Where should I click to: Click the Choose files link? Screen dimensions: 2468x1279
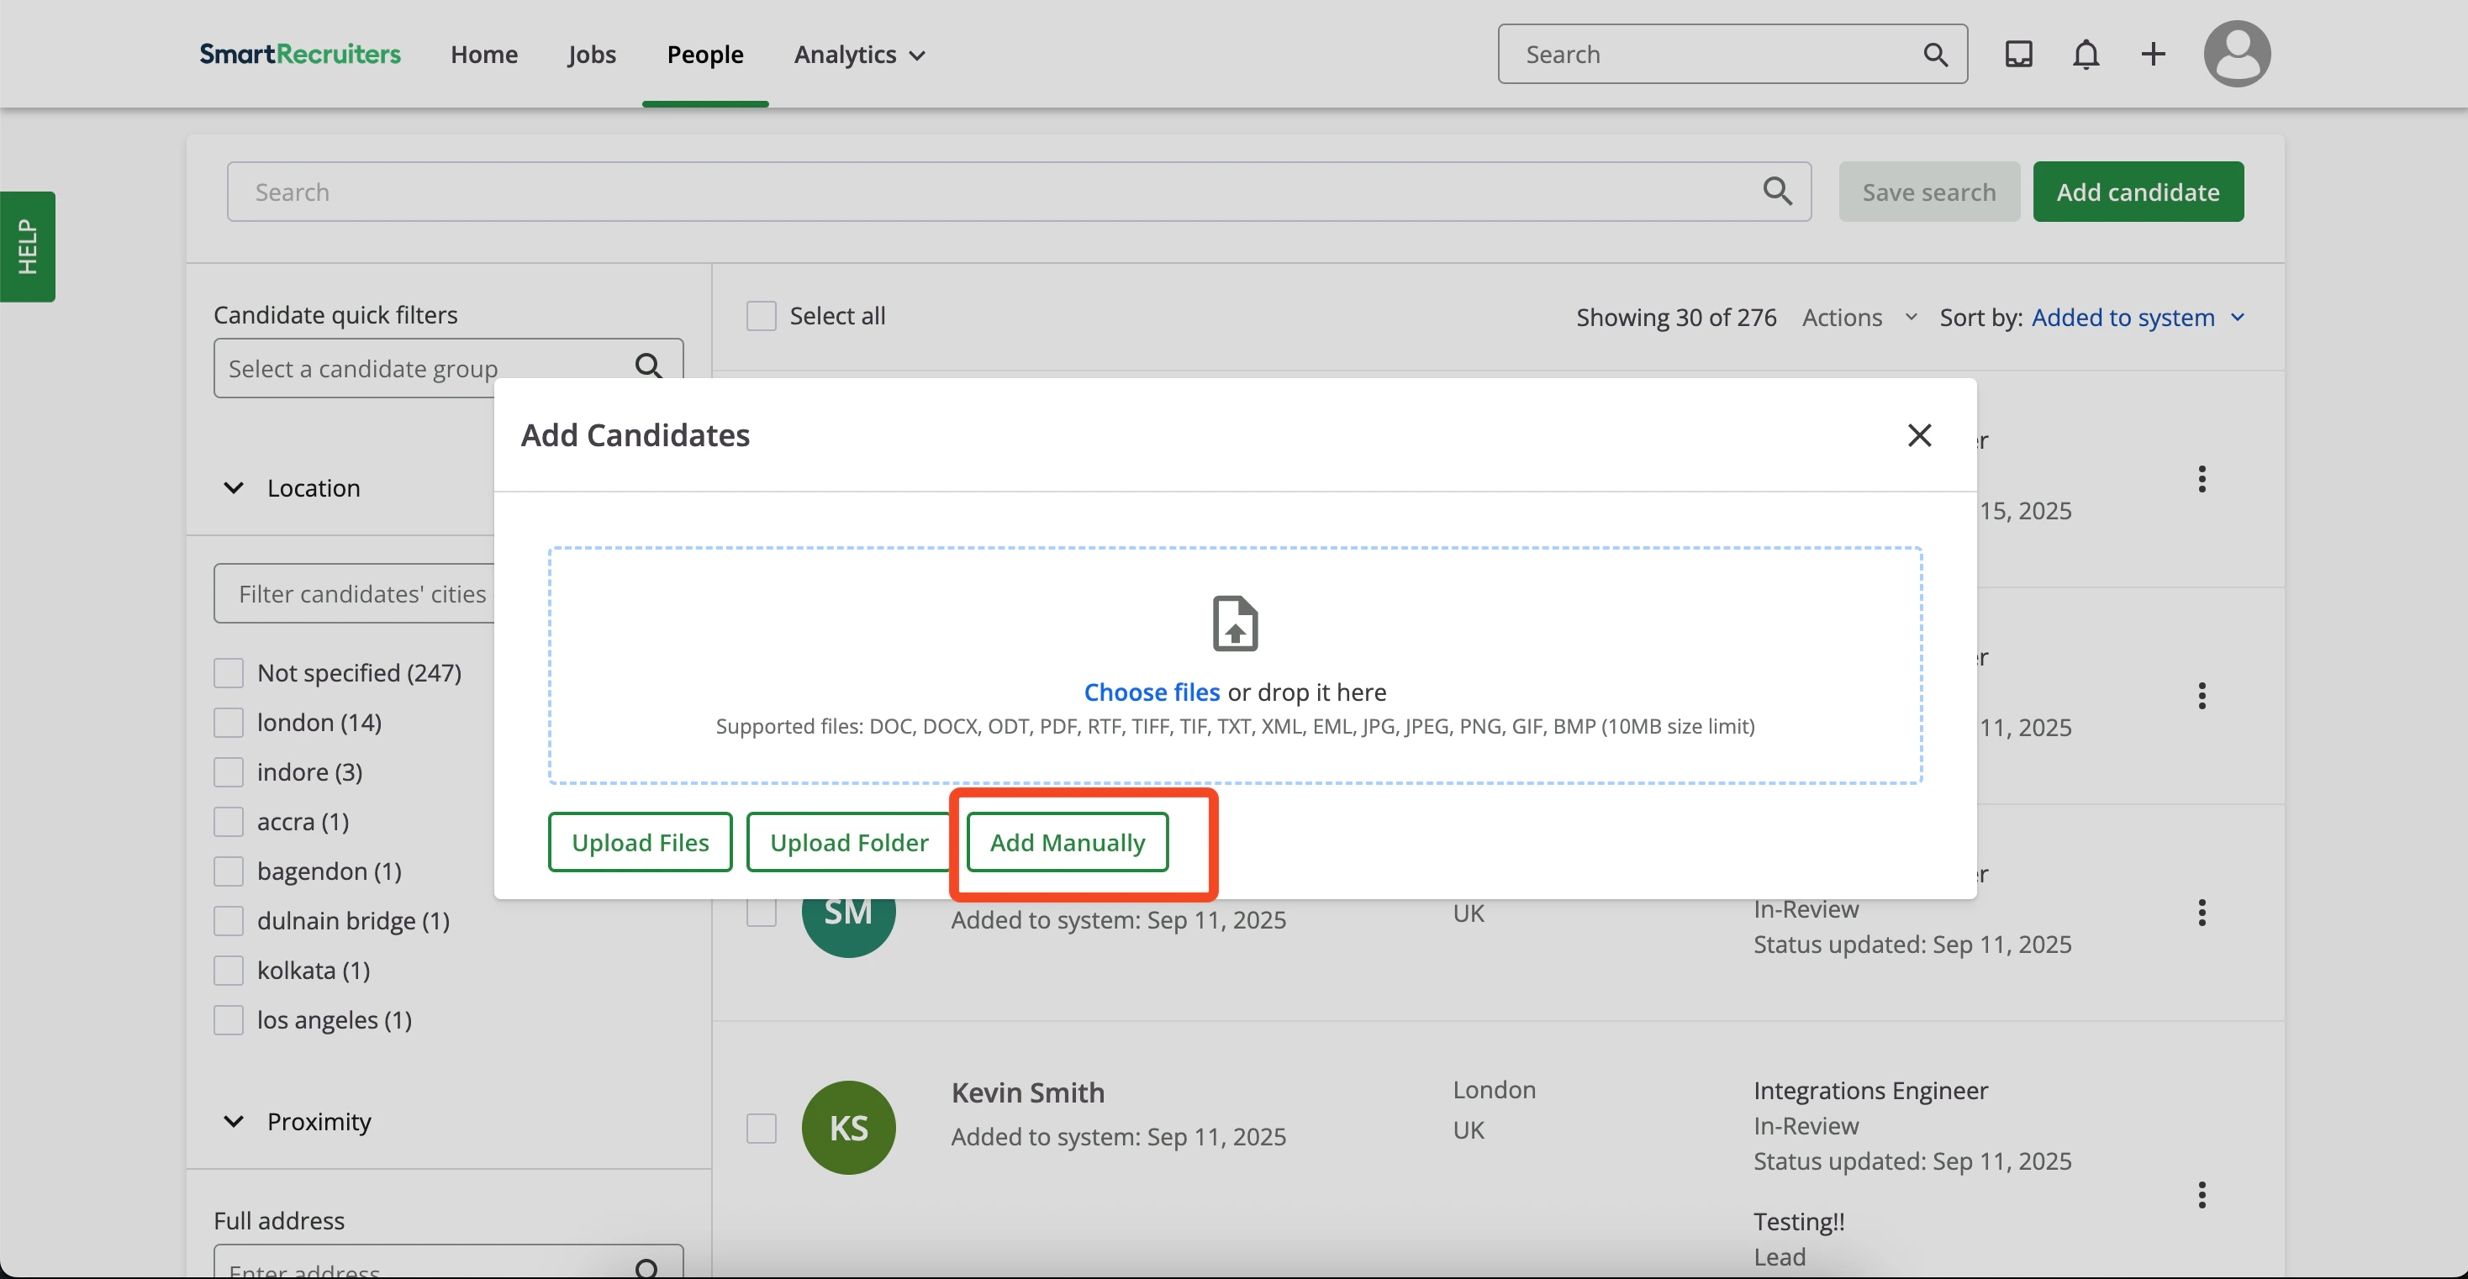1152,692
